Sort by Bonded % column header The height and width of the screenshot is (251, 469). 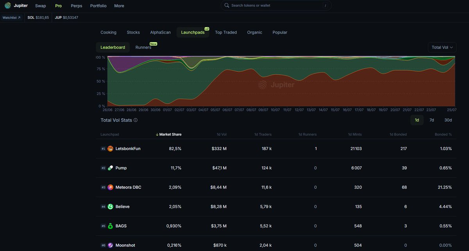pyautogui.click(x=443, y=134)
